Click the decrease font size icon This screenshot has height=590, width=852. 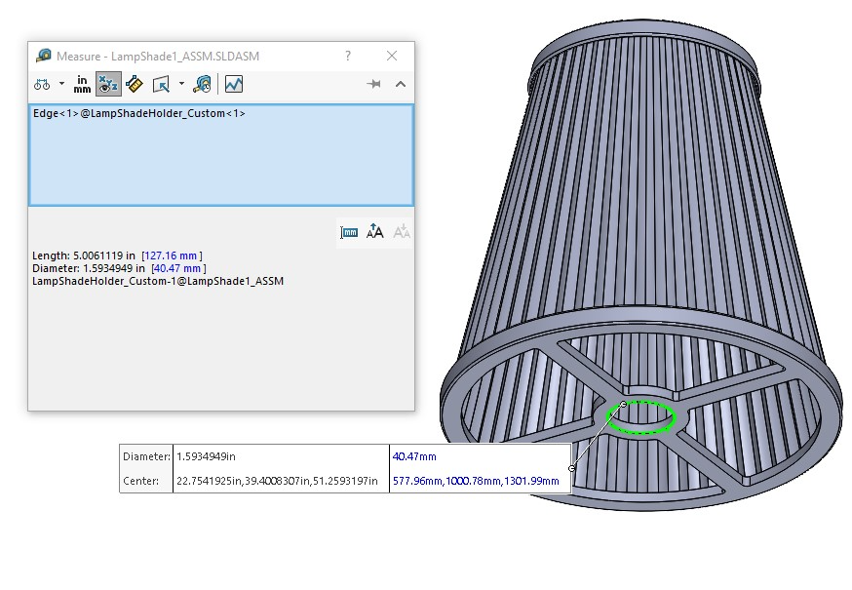[402, 232]
